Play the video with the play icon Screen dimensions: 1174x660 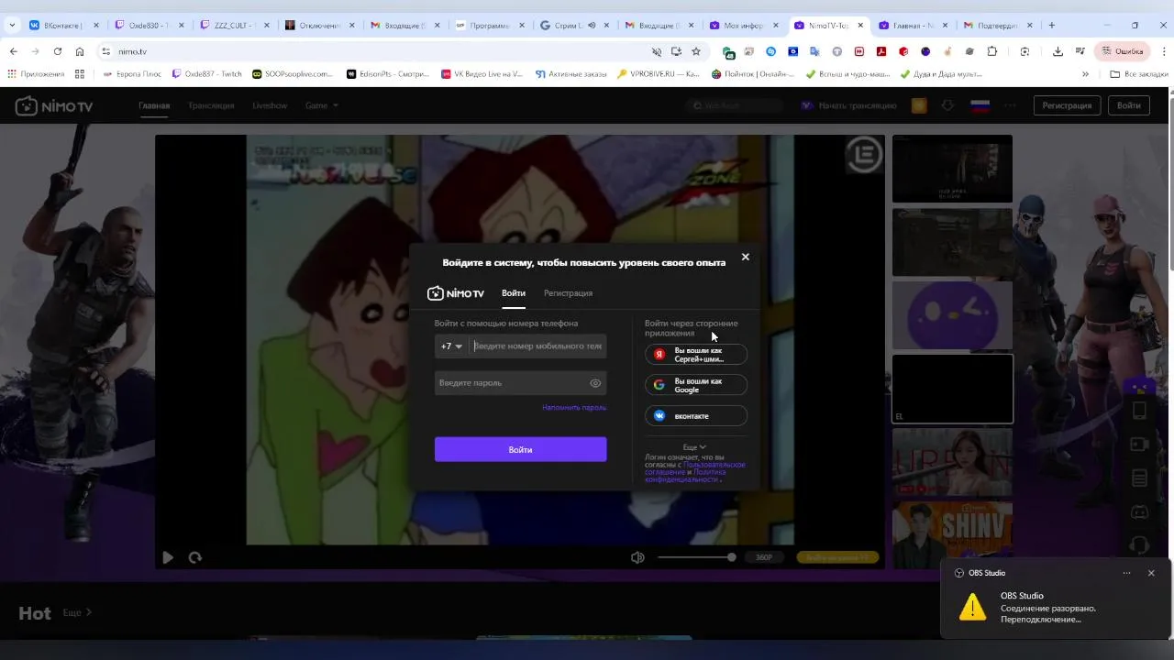(x=168, y=557)
